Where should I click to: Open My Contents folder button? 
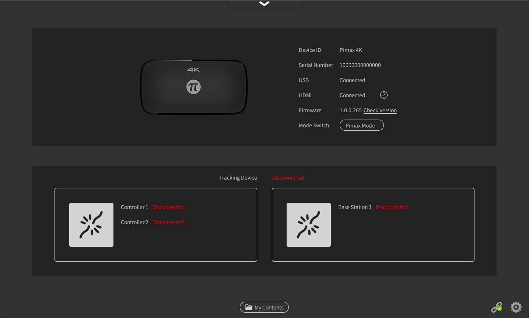[264, 307]
